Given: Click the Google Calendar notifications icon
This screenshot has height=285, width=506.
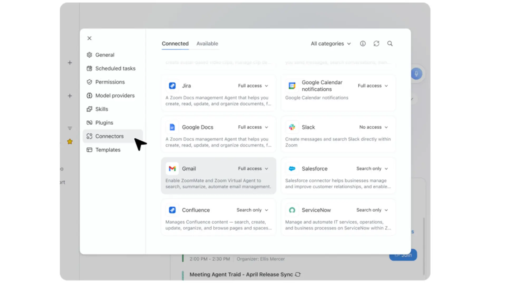Looking at the screenshot, I should (292, 86).
